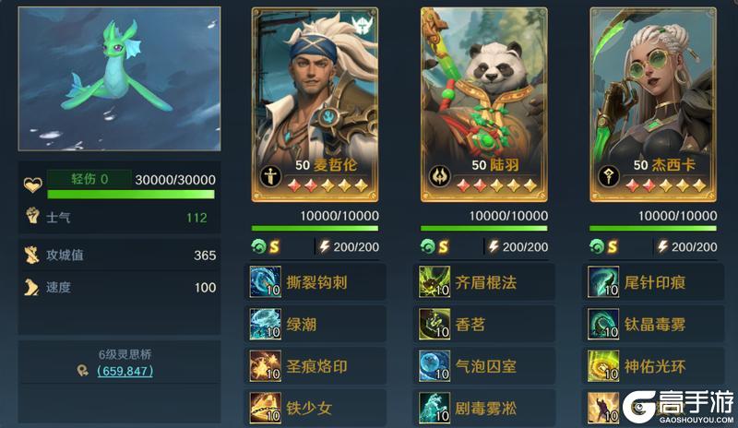Image resolution: width=738 pixels, height=428 pixels.
Task: Open the 陆羽 panda hero card
Action: 483,104
